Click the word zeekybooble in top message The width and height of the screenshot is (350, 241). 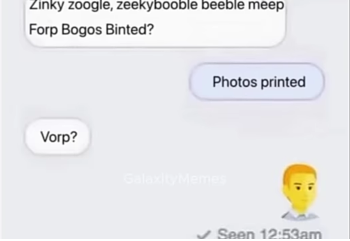[x=157, y=5]
